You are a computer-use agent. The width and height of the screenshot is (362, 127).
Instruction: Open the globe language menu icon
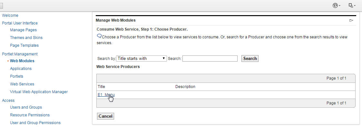click(x=337, y=5)
